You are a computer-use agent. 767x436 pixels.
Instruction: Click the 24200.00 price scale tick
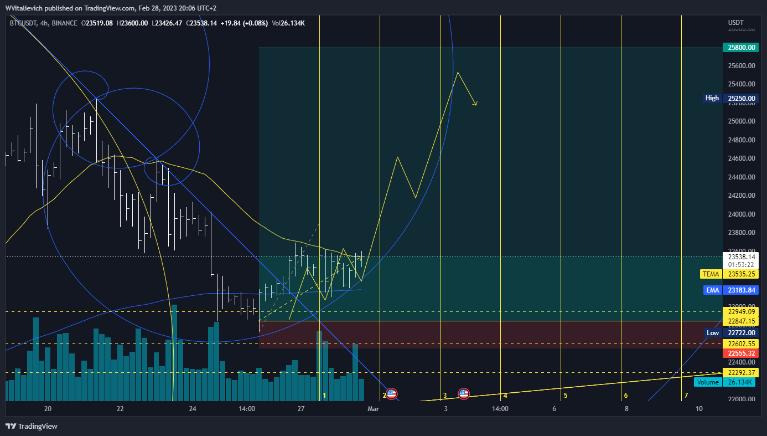click(x=741, y=196)
